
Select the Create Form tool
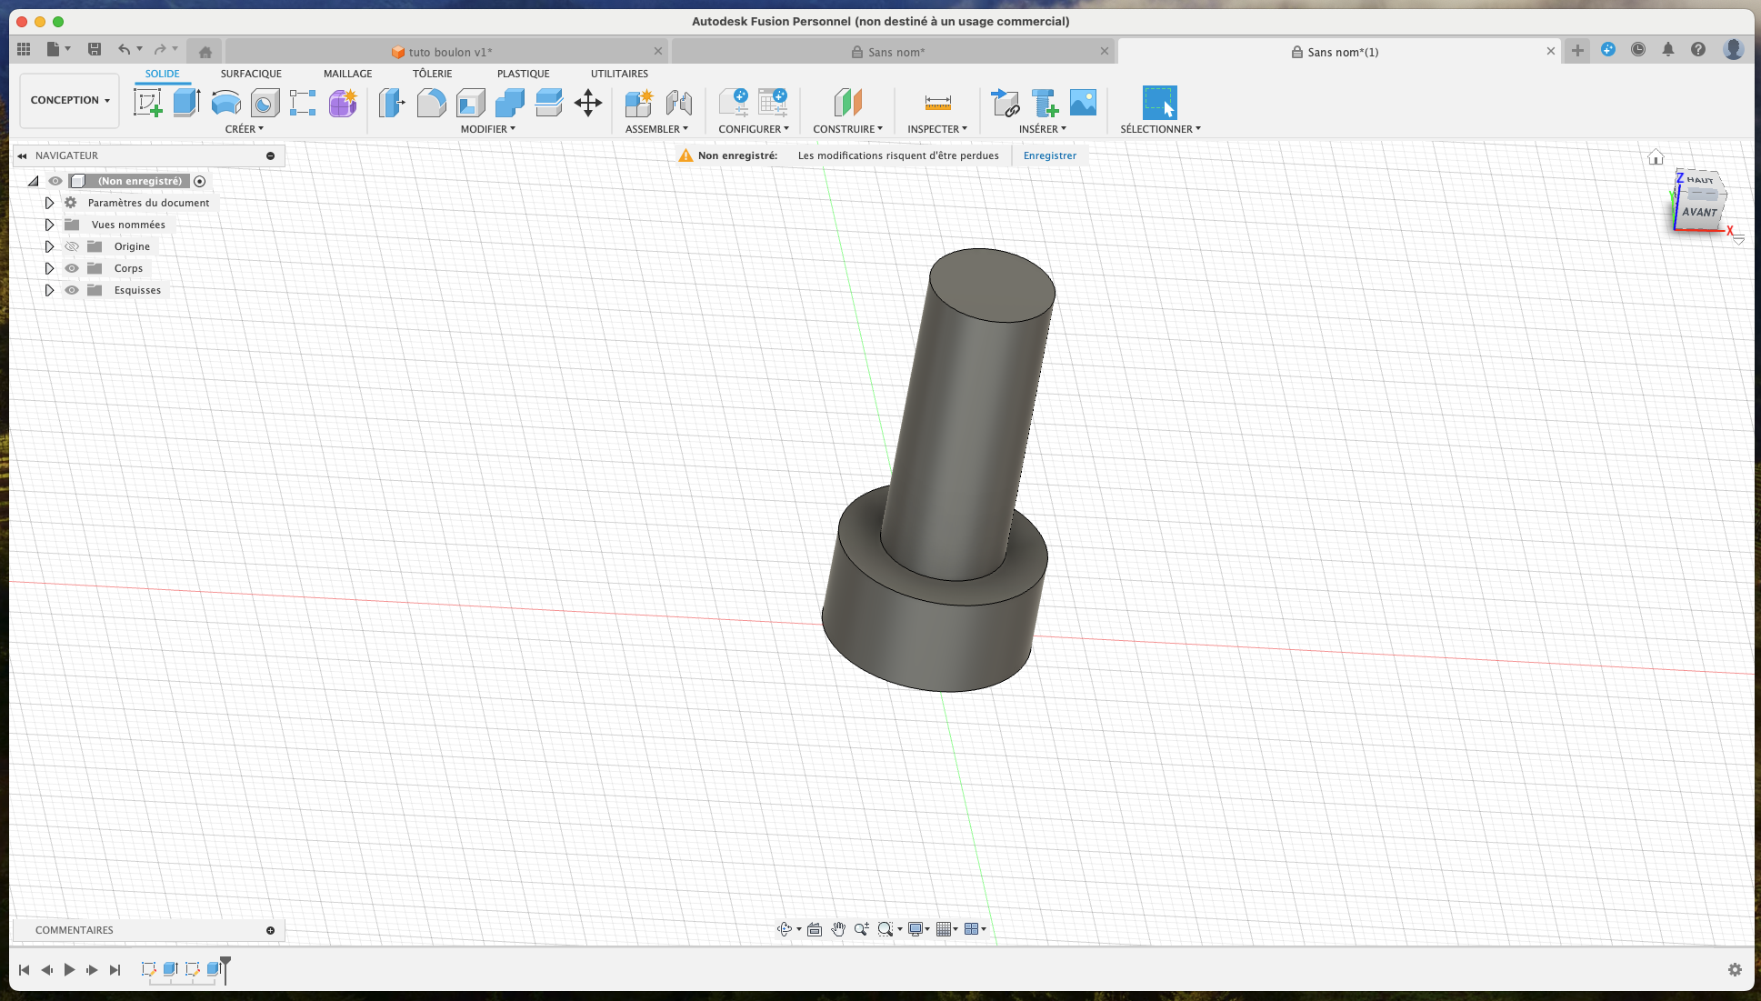343,103
